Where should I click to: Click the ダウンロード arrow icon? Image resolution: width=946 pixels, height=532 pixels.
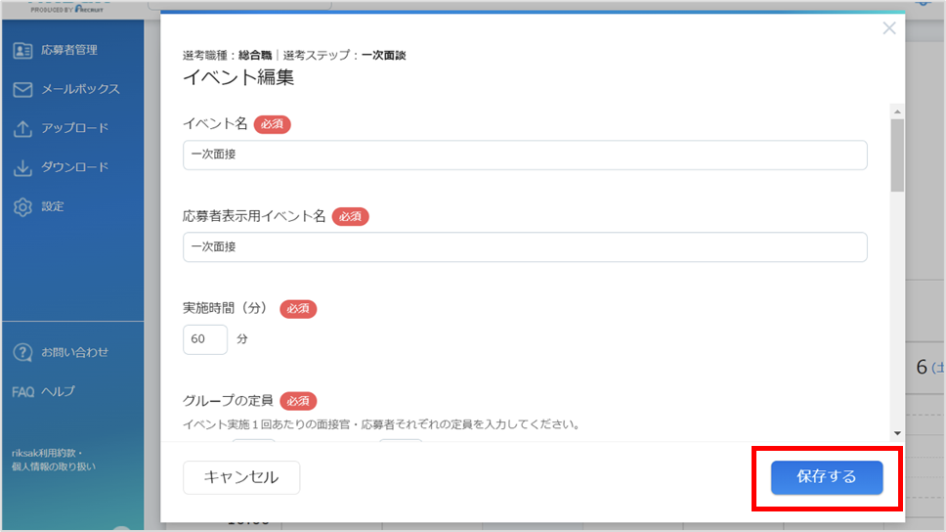22,167
